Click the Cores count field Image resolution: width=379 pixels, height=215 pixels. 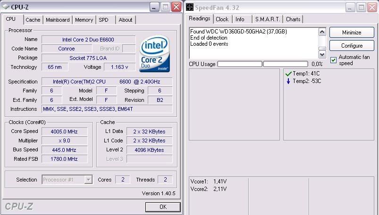pyautogui.click(x=123, y=180)
